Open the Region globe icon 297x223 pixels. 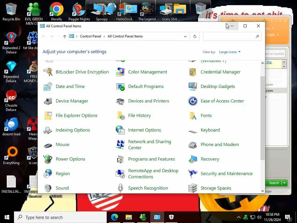pos(48,174)
